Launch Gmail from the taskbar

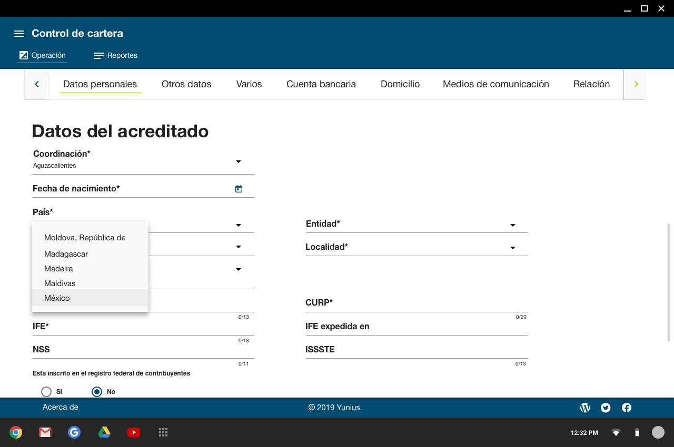45,432
